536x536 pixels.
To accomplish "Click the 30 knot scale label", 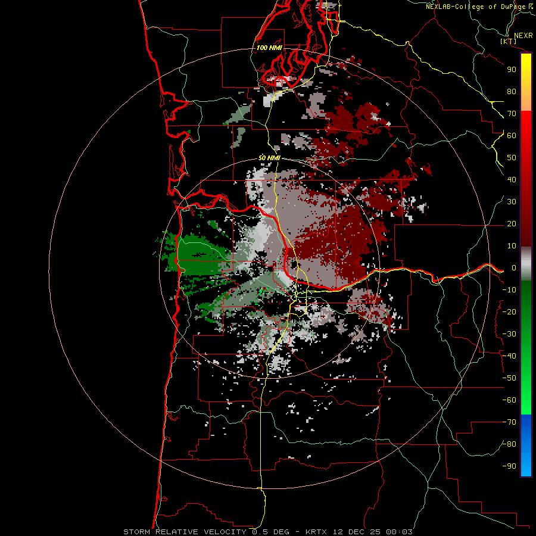I will coord(512,202).
